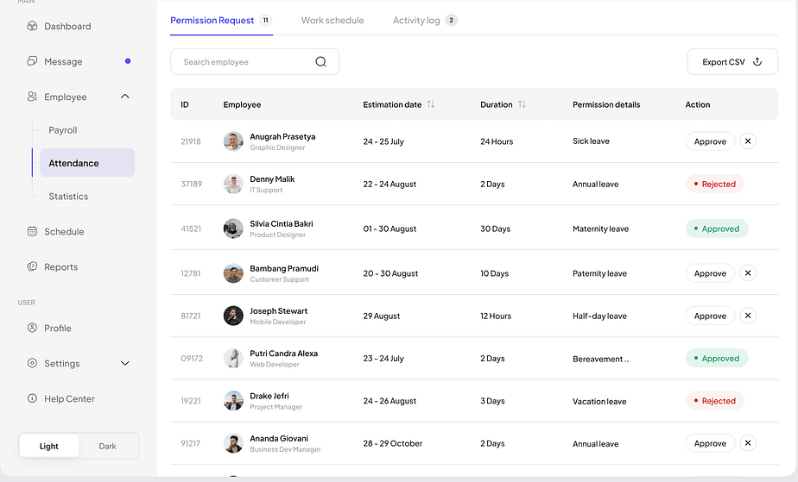Switch to Dark theme mode
This screenshot has height=482, width=798.
[x=108, y=446]
